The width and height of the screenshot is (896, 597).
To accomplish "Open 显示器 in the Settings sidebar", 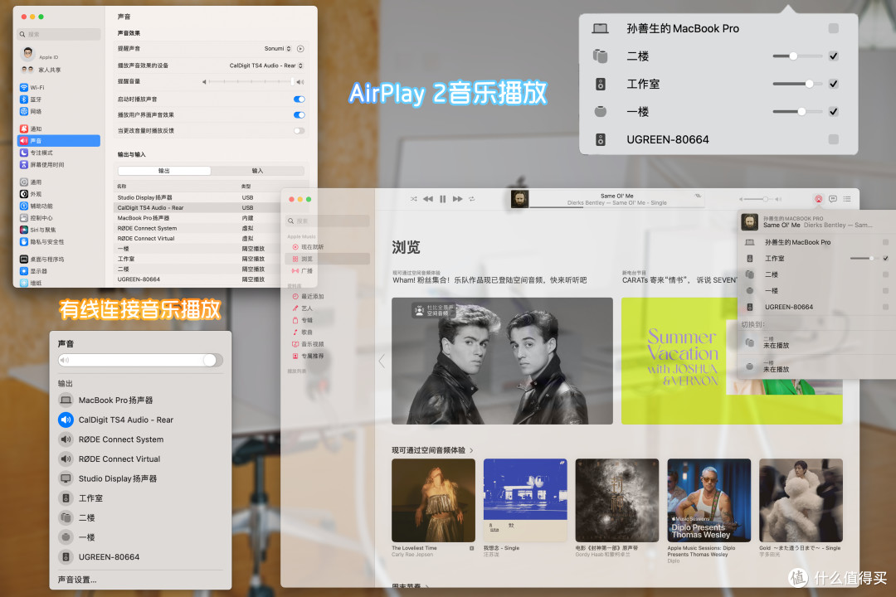I will 59,271.
